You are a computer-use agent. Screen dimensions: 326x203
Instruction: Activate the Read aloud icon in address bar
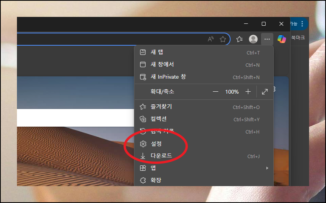pos(211,39)
